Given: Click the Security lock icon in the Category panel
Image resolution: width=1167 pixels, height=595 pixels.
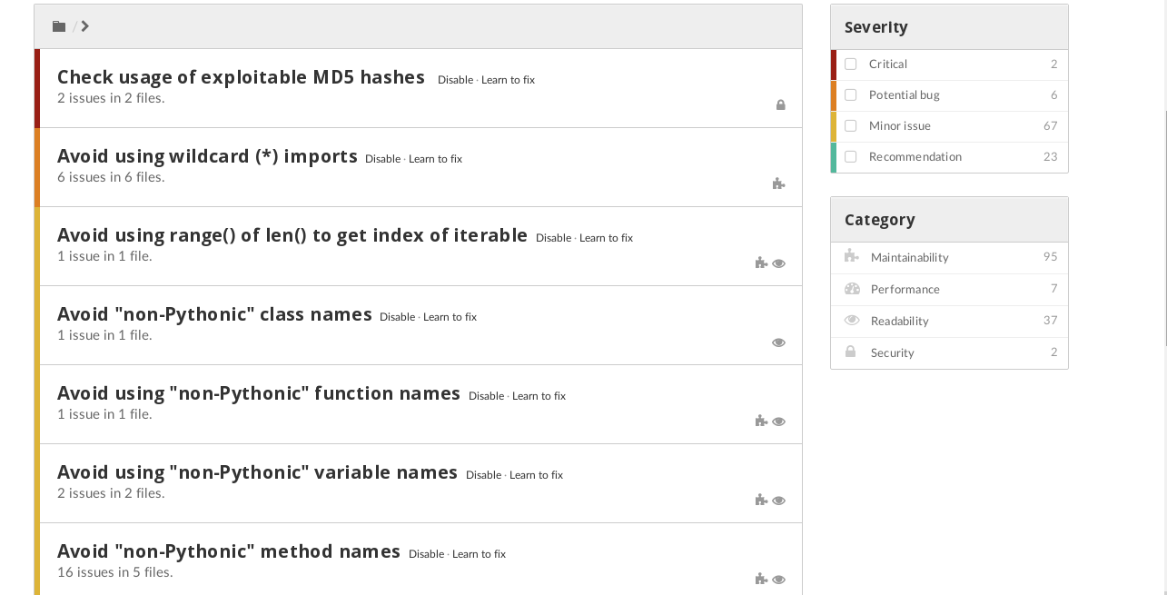Looking at the screenshot, I should (x=851, y=352).
